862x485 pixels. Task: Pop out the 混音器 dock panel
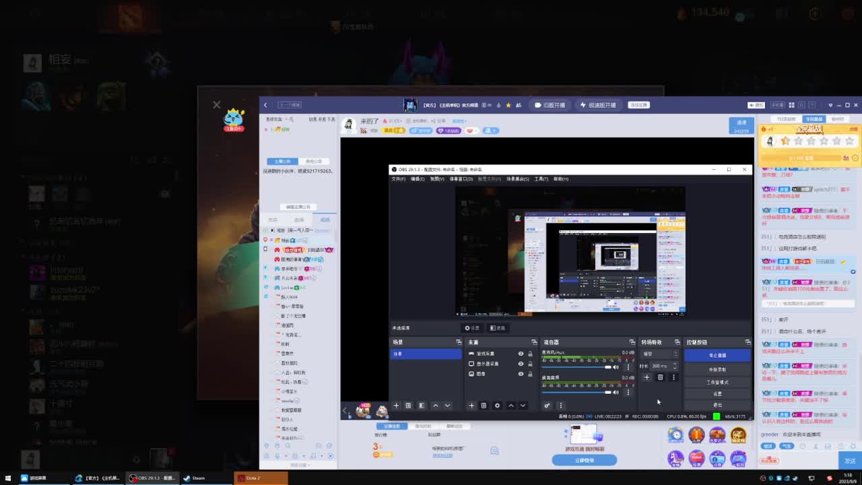pos(632,342)
